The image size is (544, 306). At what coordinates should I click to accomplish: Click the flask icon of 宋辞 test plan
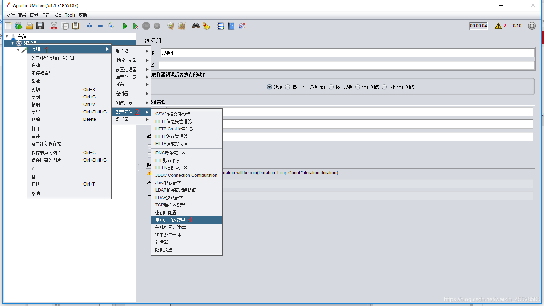pyautogui.click(x=13, y=36)
